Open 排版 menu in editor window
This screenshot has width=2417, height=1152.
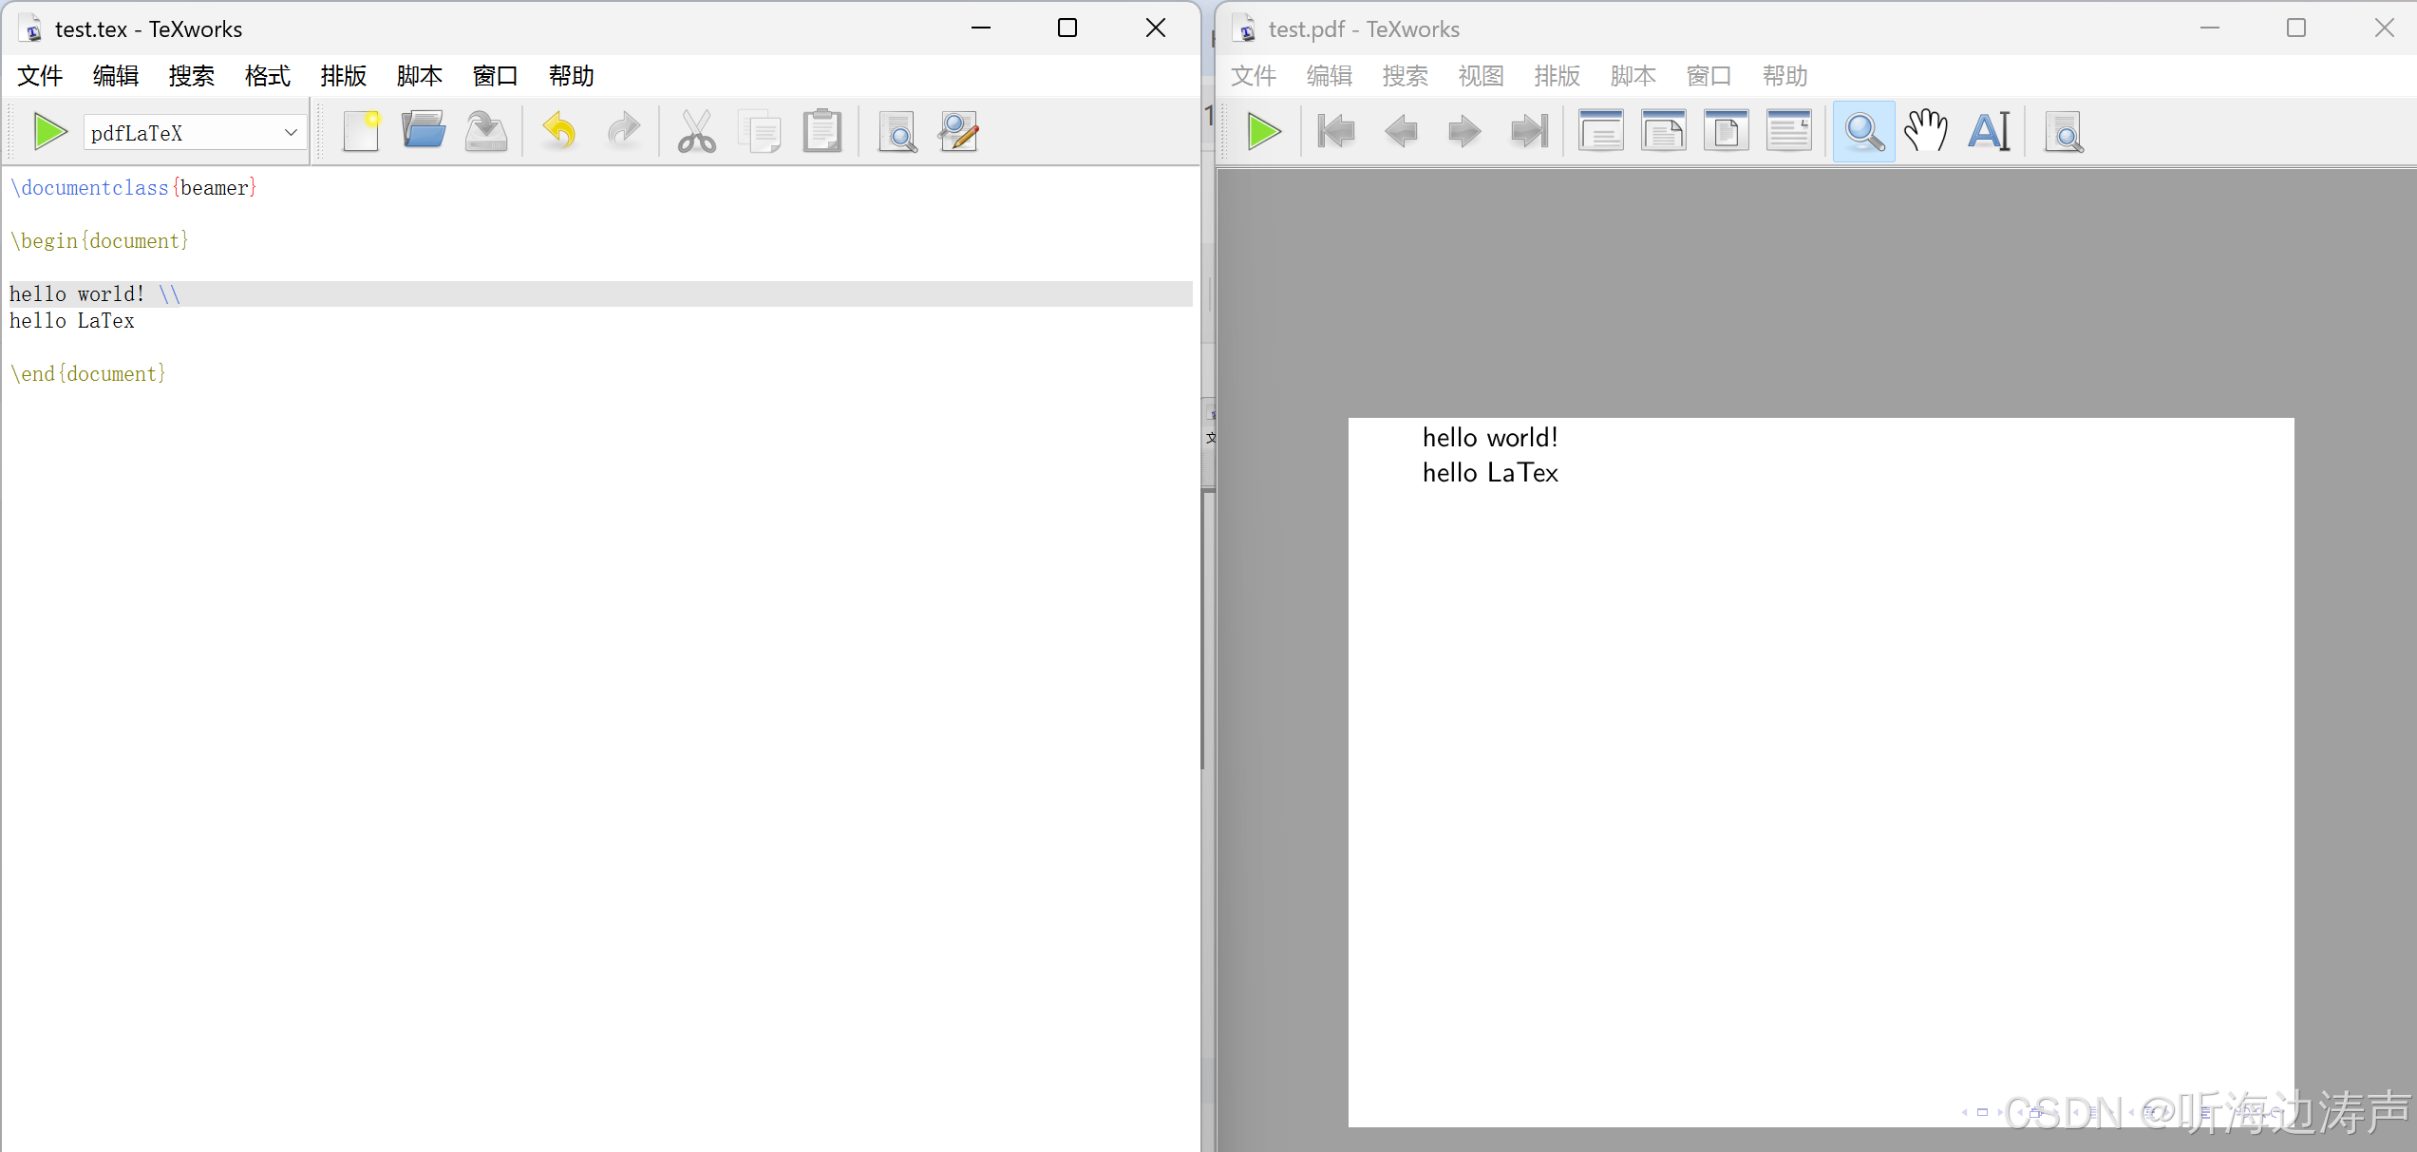tap(344, 76)
